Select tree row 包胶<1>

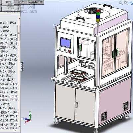[x=9, y=112]
